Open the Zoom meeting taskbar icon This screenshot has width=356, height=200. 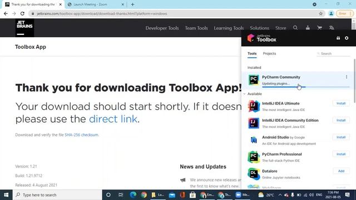[x=242, y=195]
